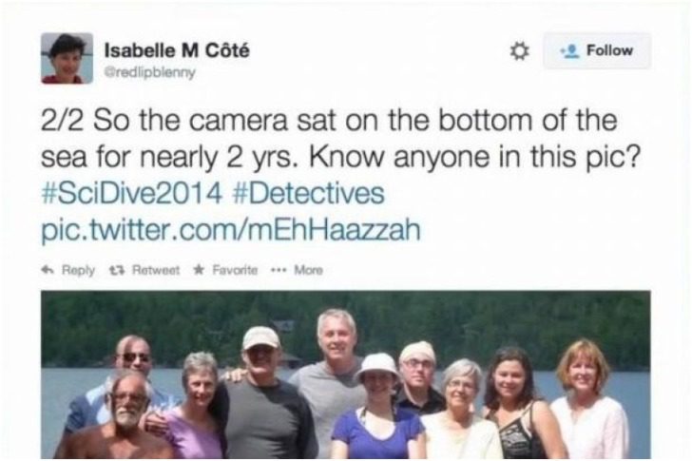Viewport: 692px width, 461px height.
Task: Click the Favorite label
Action: [235, 269]
